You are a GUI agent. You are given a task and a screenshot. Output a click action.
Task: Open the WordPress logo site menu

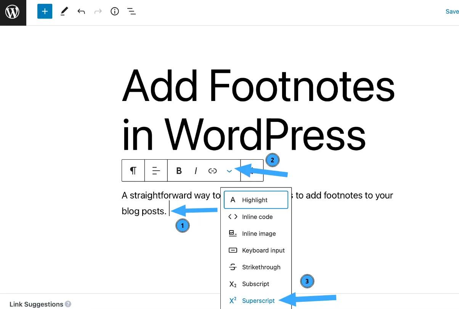point(13,12)
